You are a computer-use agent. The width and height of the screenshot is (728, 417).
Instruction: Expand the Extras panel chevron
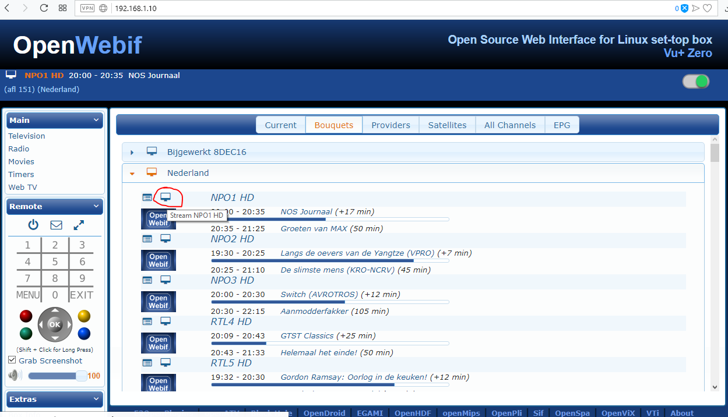tap(96, 399)
